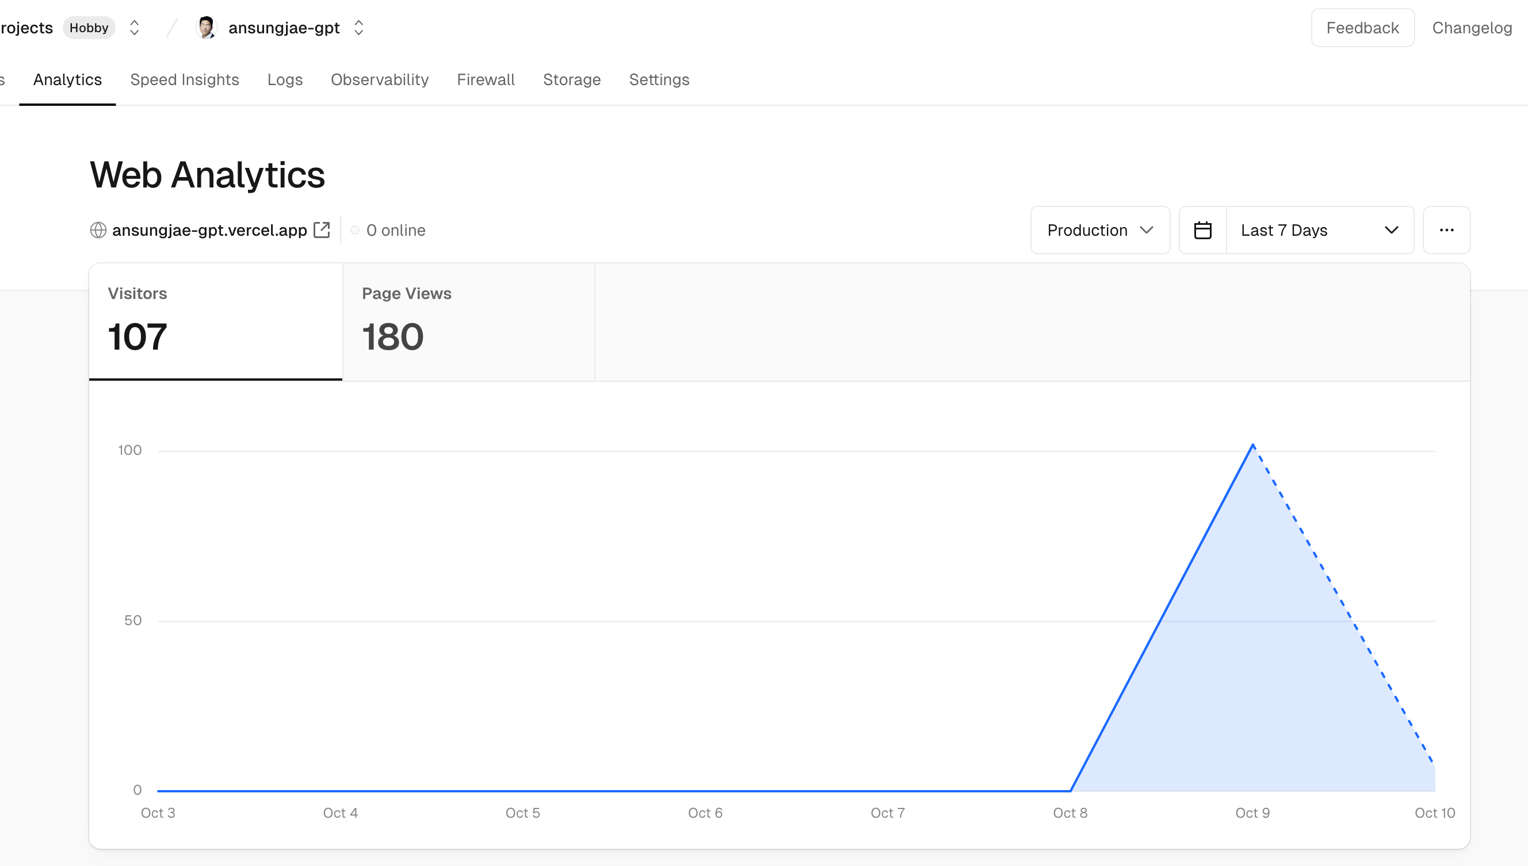
Task: Expand the Production environment dropdown
Action: (x=1100, y=230)
